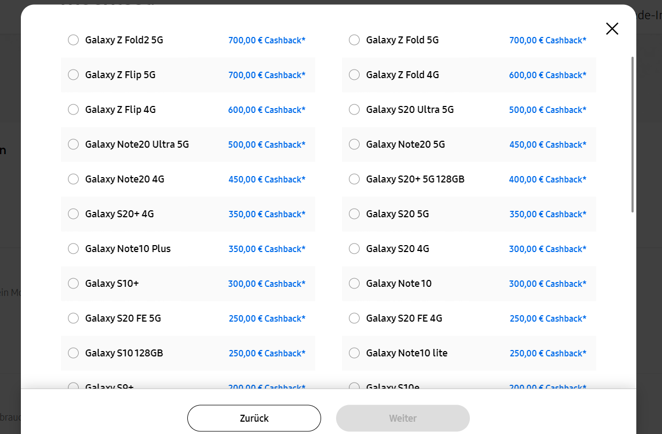Close the device selection dialog

(x=612, y=29)
